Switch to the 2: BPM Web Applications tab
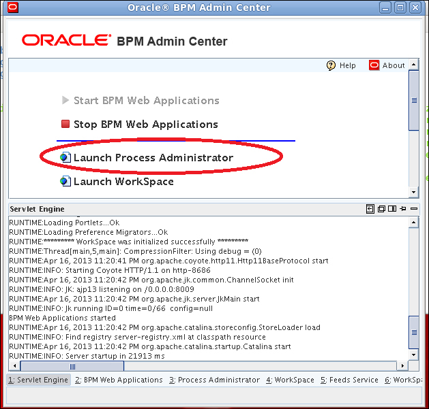This screenshot has width=429, height=409. click(119, 380)
